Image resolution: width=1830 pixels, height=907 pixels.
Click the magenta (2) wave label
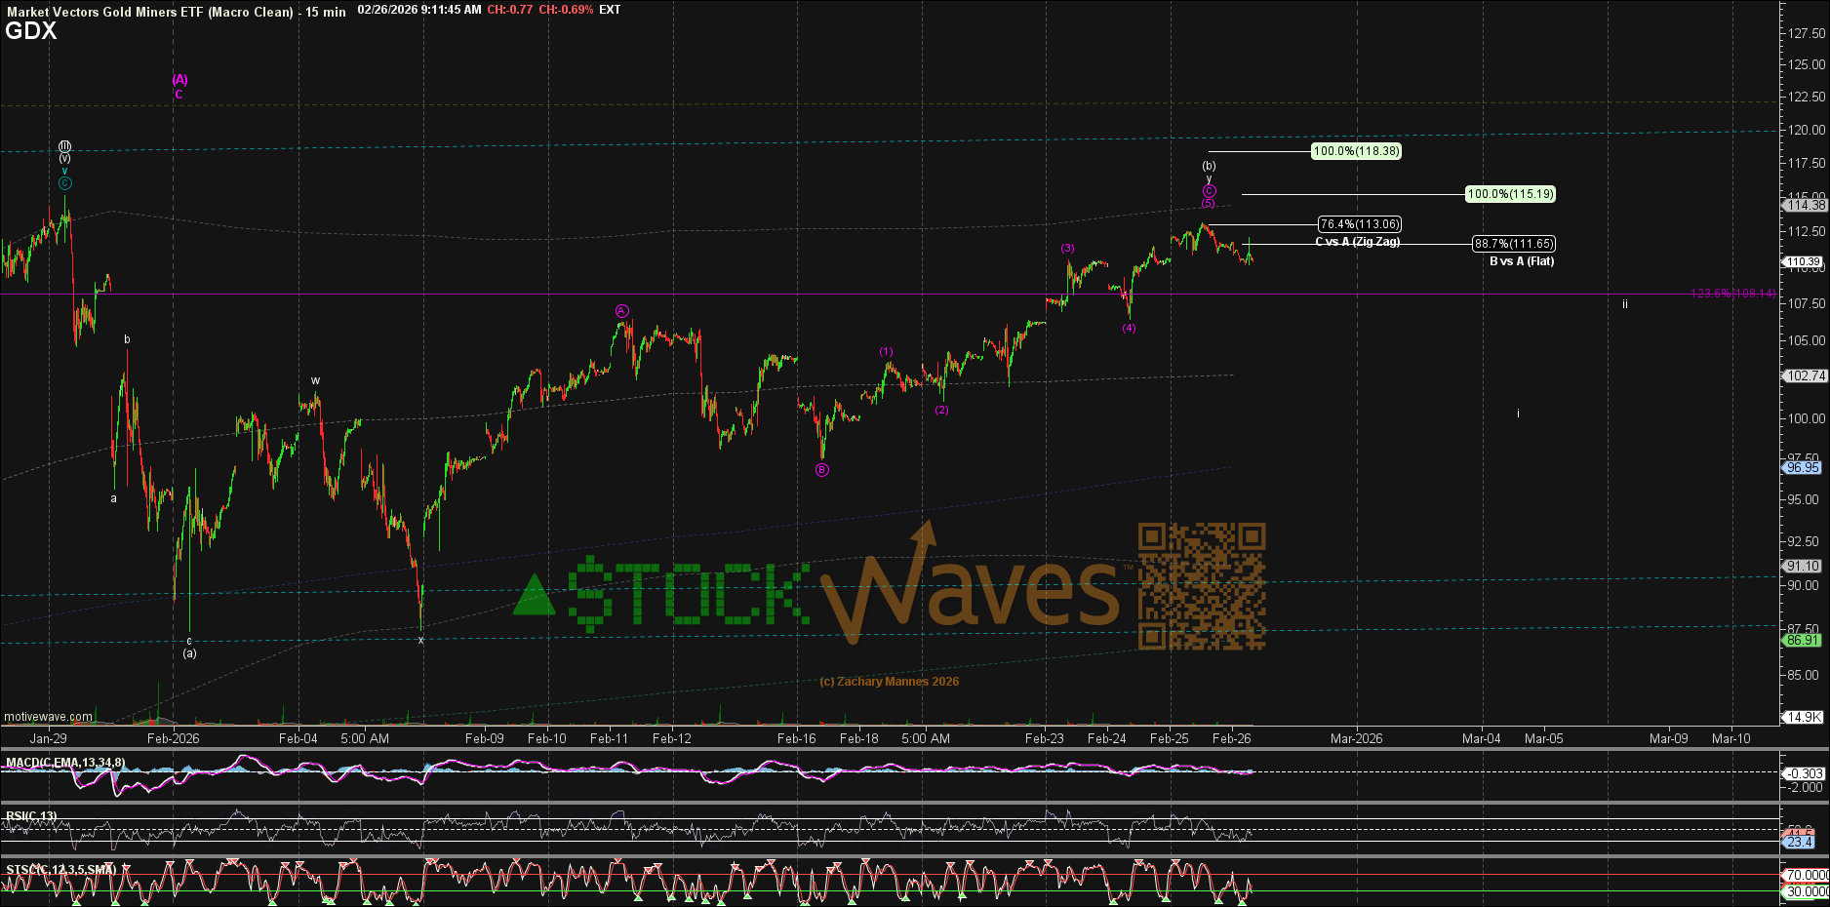(x=941, y=411)
